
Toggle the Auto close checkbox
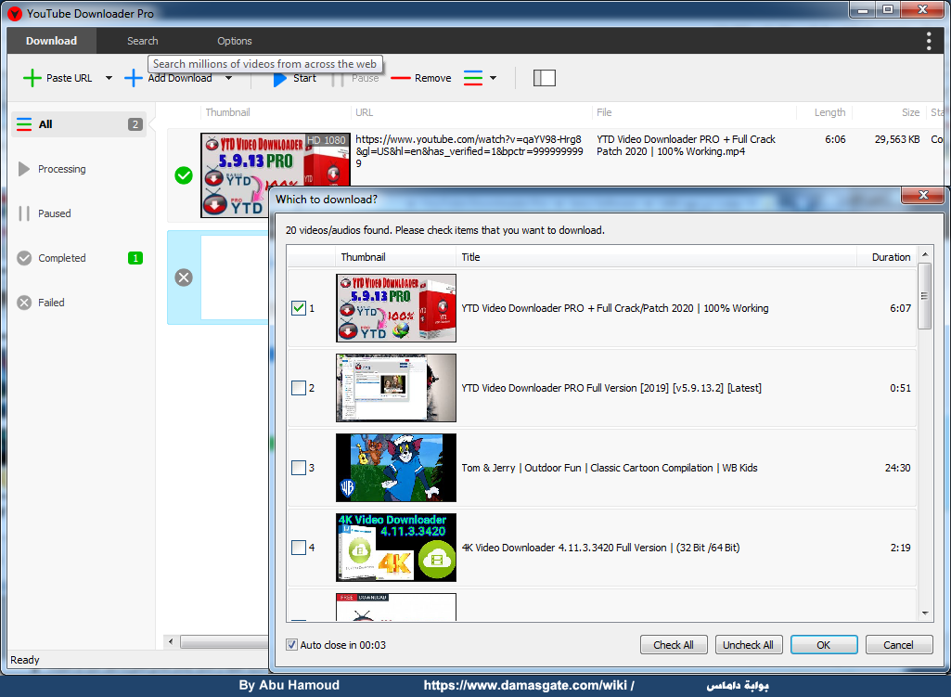coord(291,645)
